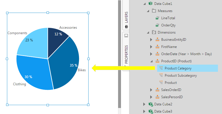Expand the FirstName dimension arrow
Image resolution: width=222 pixels, height=114 pixels.
pos(151,47)
